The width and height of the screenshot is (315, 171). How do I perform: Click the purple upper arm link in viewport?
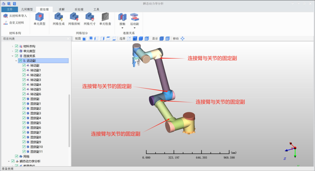point(162,75)
